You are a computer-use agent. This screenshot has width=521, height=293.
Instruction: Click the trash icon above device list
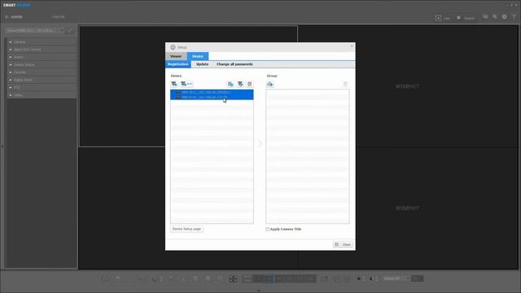coord(250,84)
